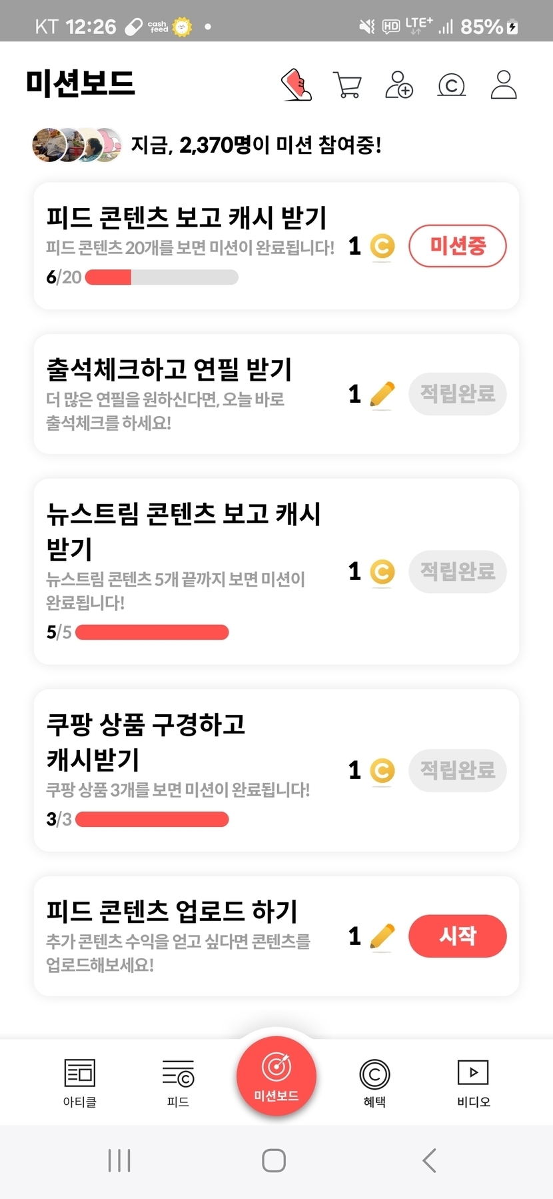553x1199 pixels.
Task: Tap 적립완료 on the 뉴스트림 mission
Action: coord(458,571)
